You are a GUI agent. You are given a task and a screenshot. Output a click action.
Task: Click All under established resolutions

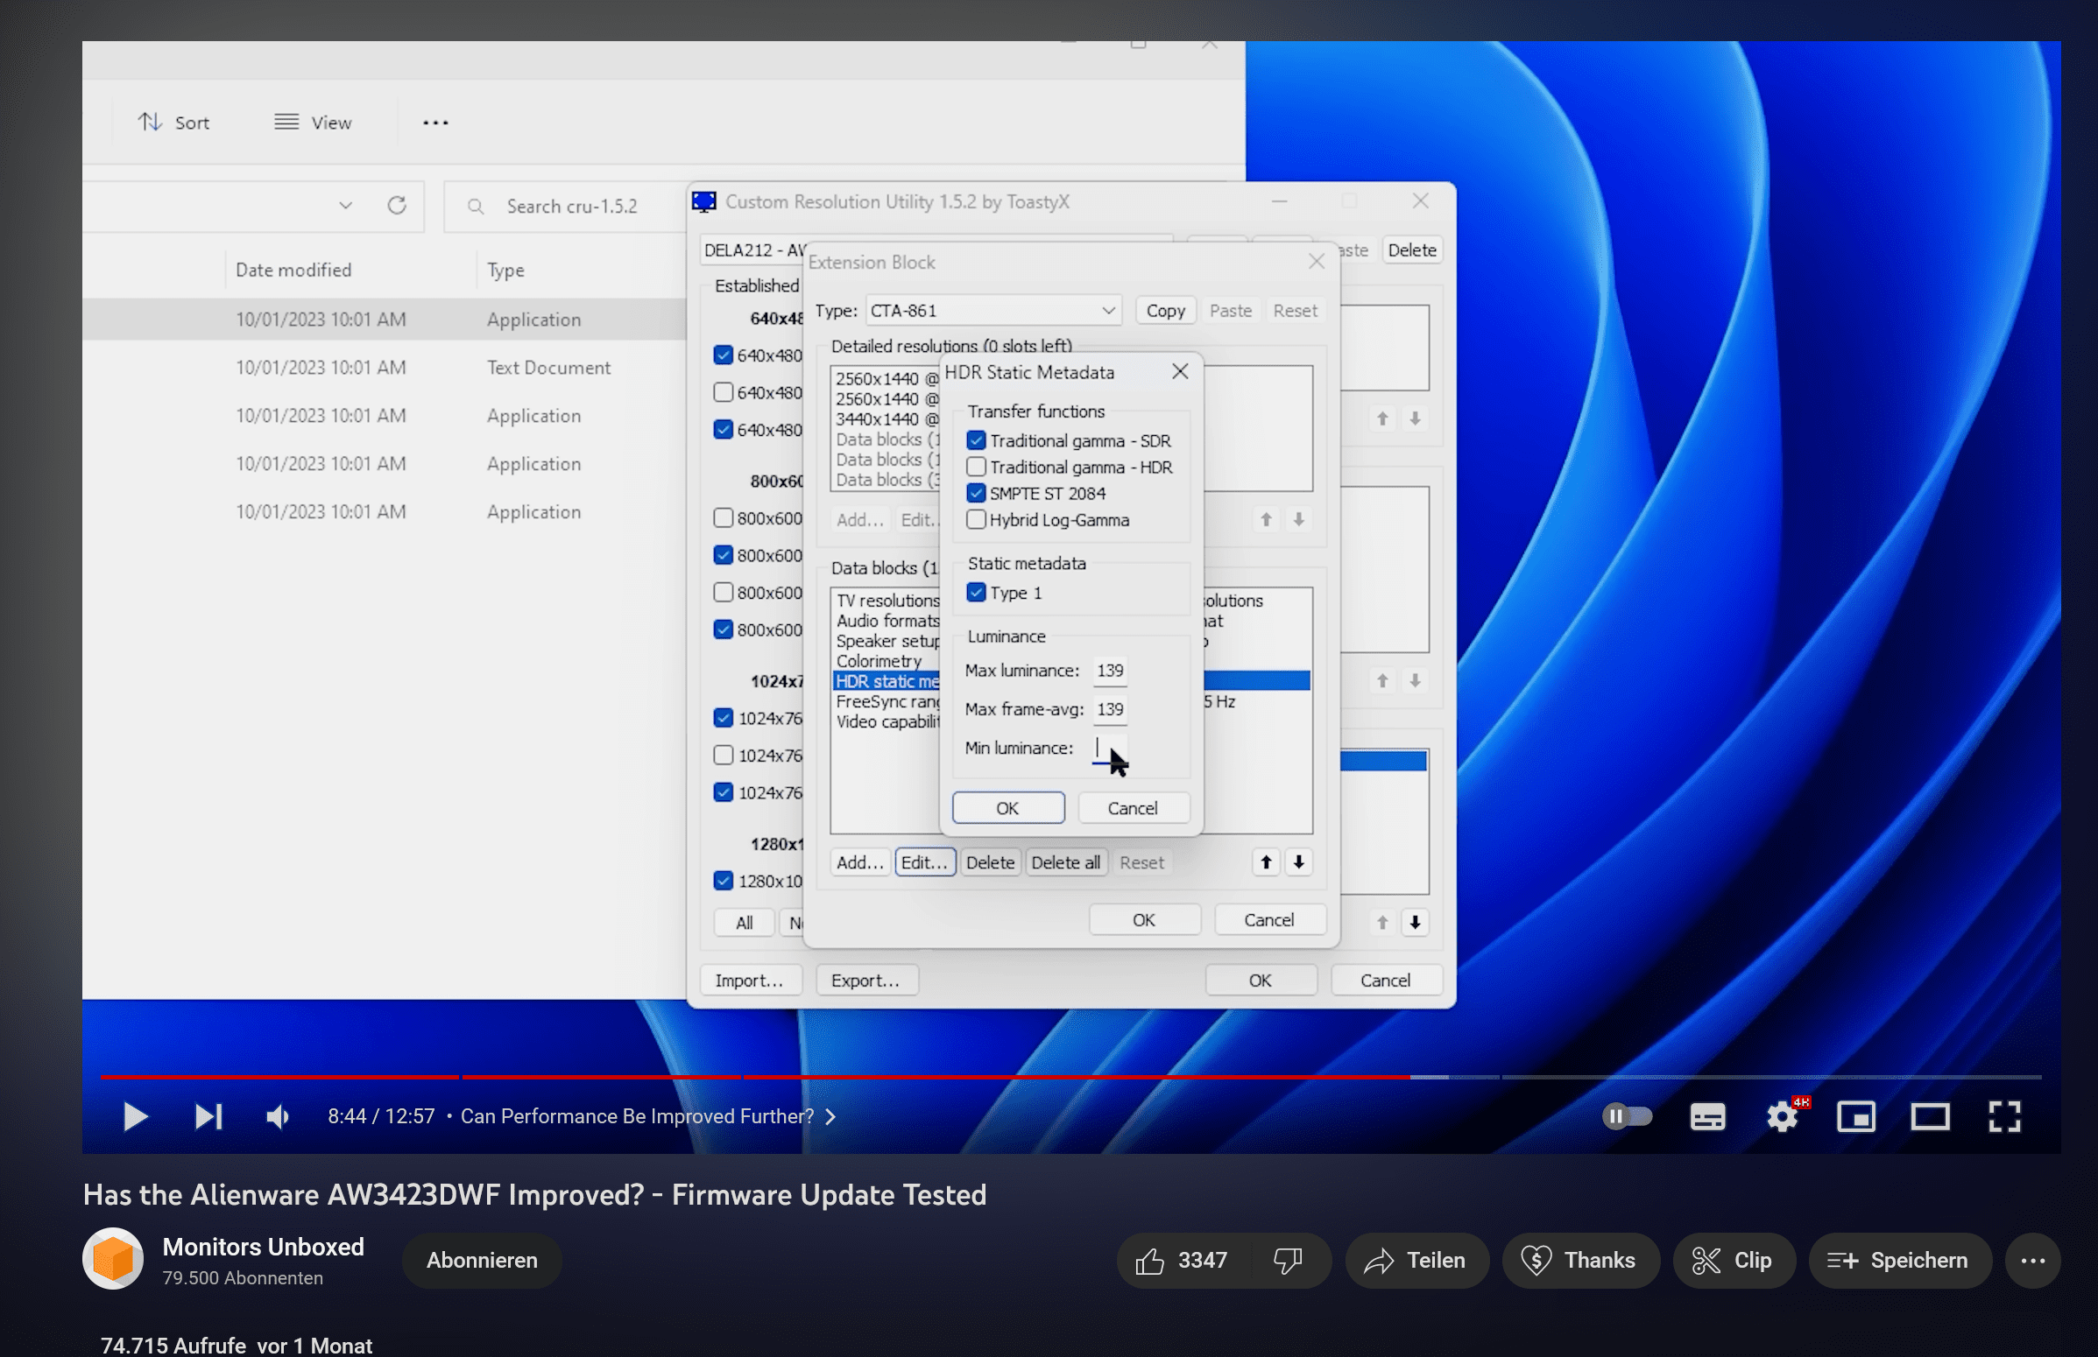(x=744, y=924)
